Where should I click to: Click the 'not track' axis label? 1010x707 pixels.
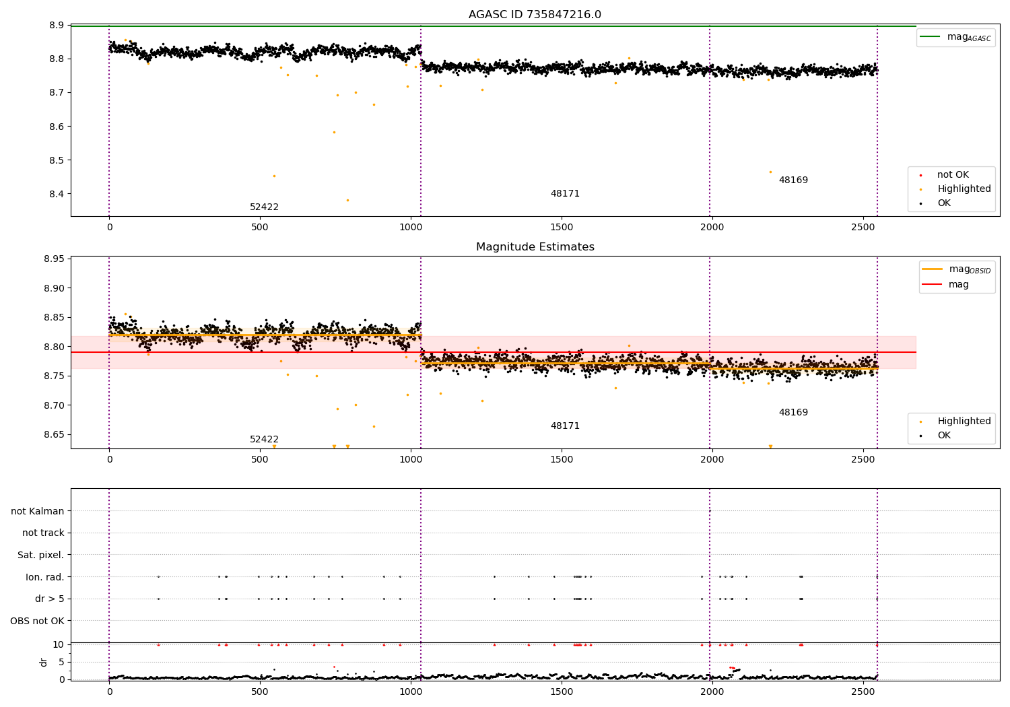[43, 533]
